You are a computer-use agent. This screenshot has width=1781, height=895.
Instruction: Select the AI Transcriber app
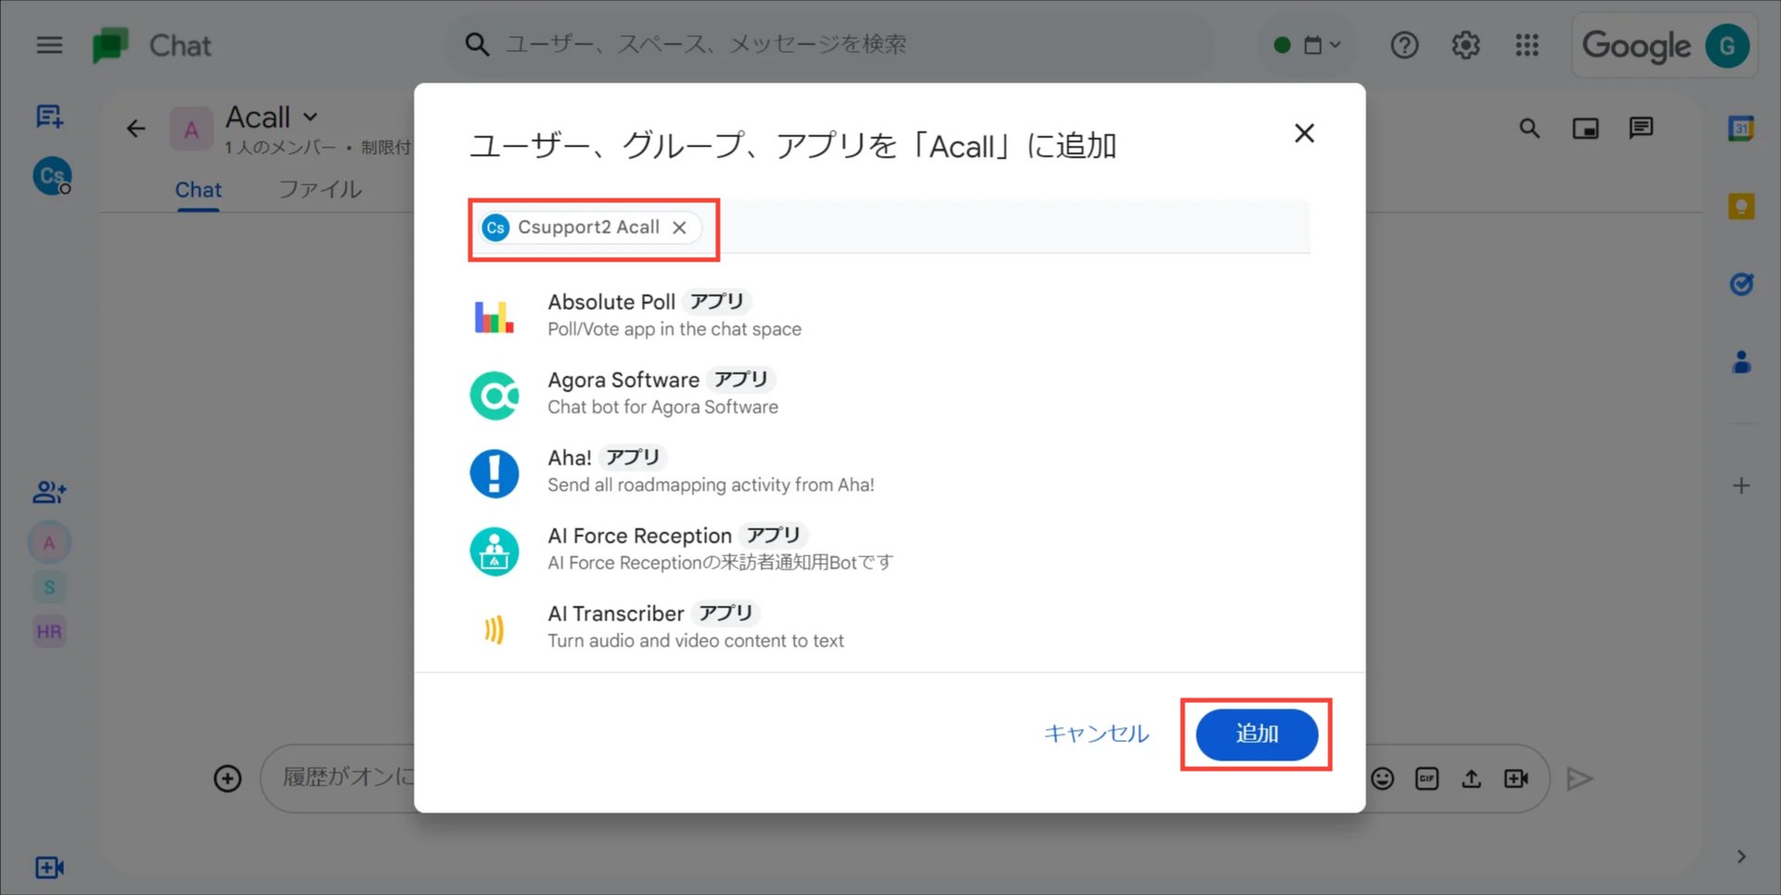click(x=889, y=626)
